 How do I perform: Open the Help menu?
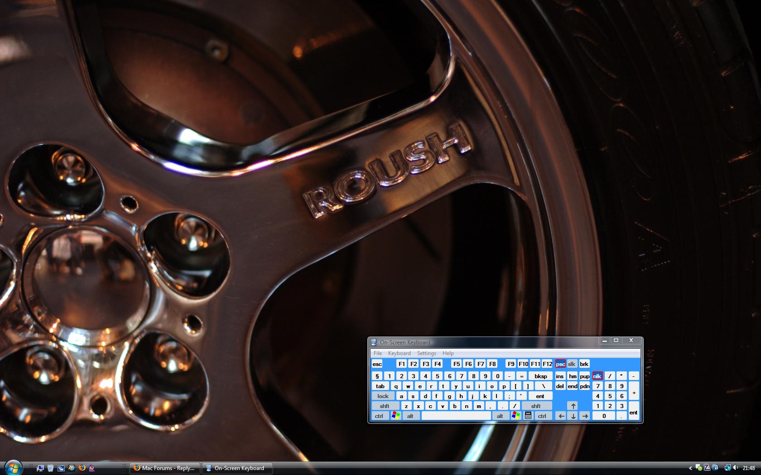pyautogui.click(x=448, y=353)
